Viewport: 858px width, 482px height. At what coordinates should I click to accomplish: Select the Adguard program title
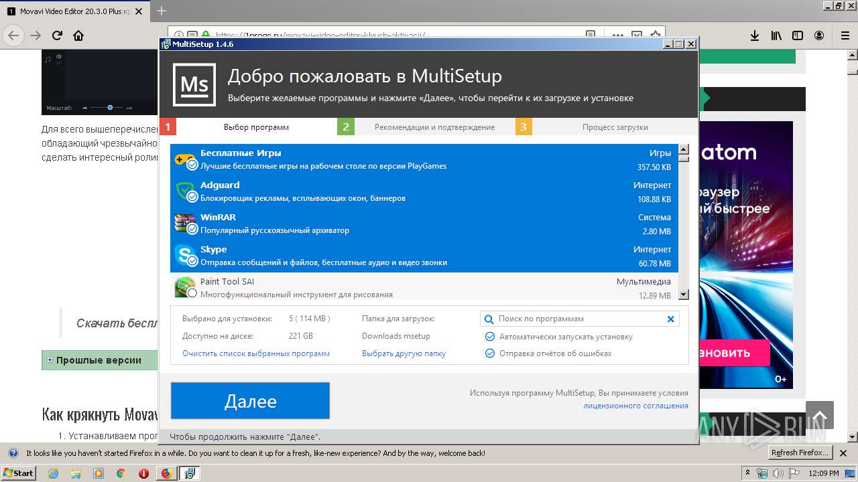220,185
